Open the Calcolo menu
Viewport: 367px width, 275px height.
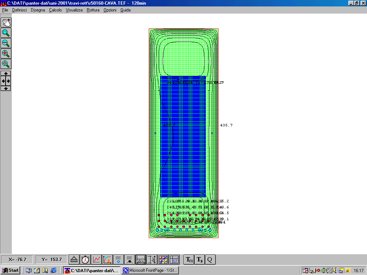(x=55, y=10)
